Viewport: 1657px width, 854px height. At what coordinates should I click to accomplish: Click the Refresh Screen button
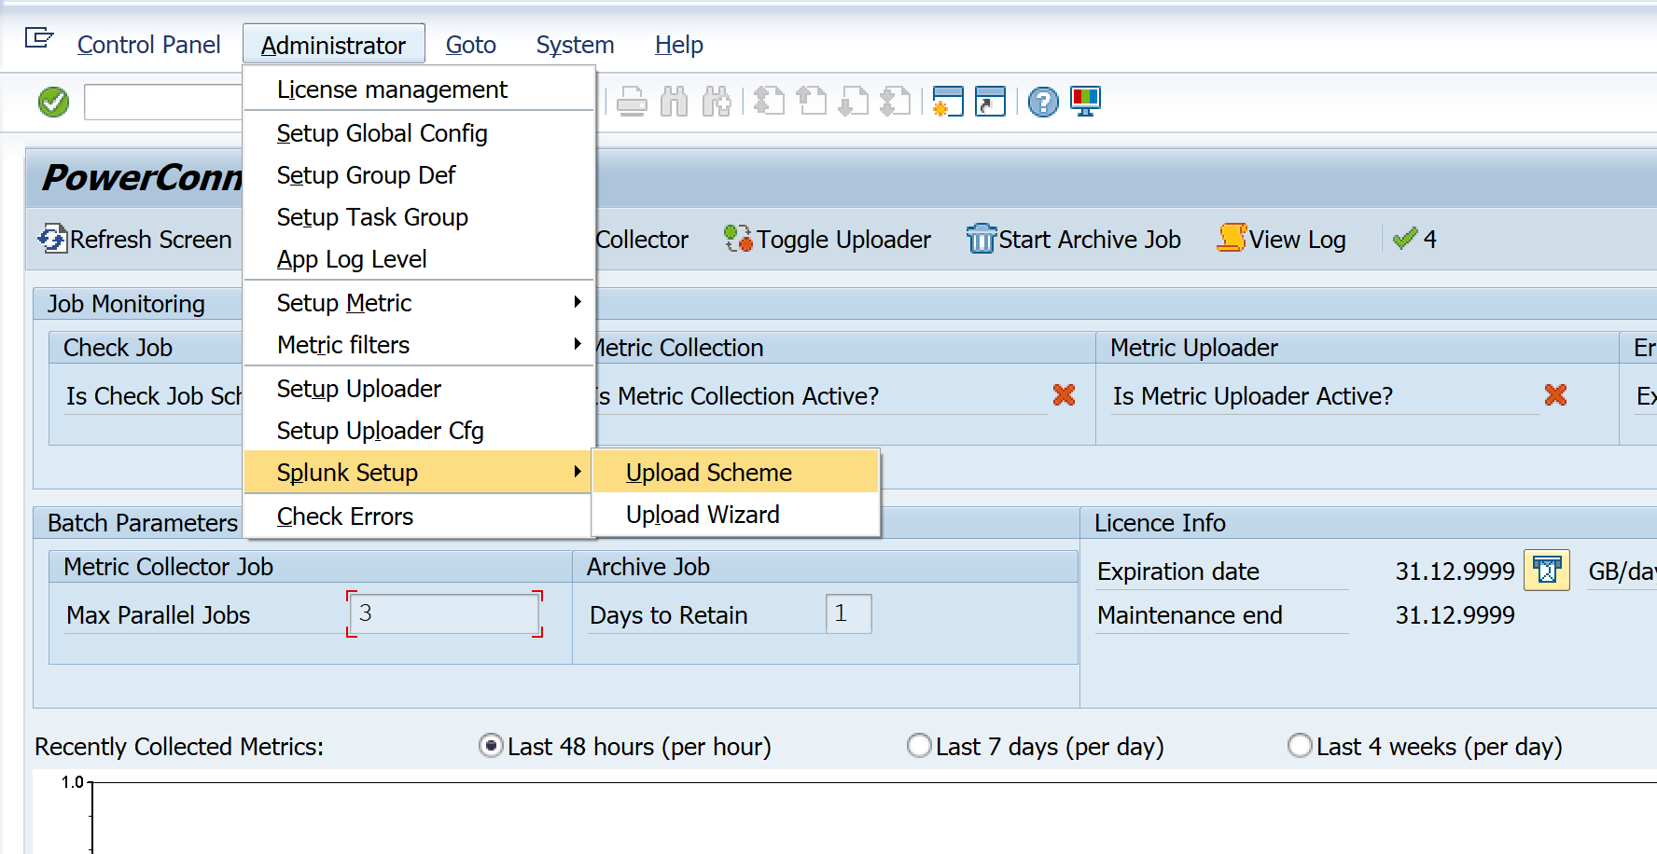[x=135, y=240]
